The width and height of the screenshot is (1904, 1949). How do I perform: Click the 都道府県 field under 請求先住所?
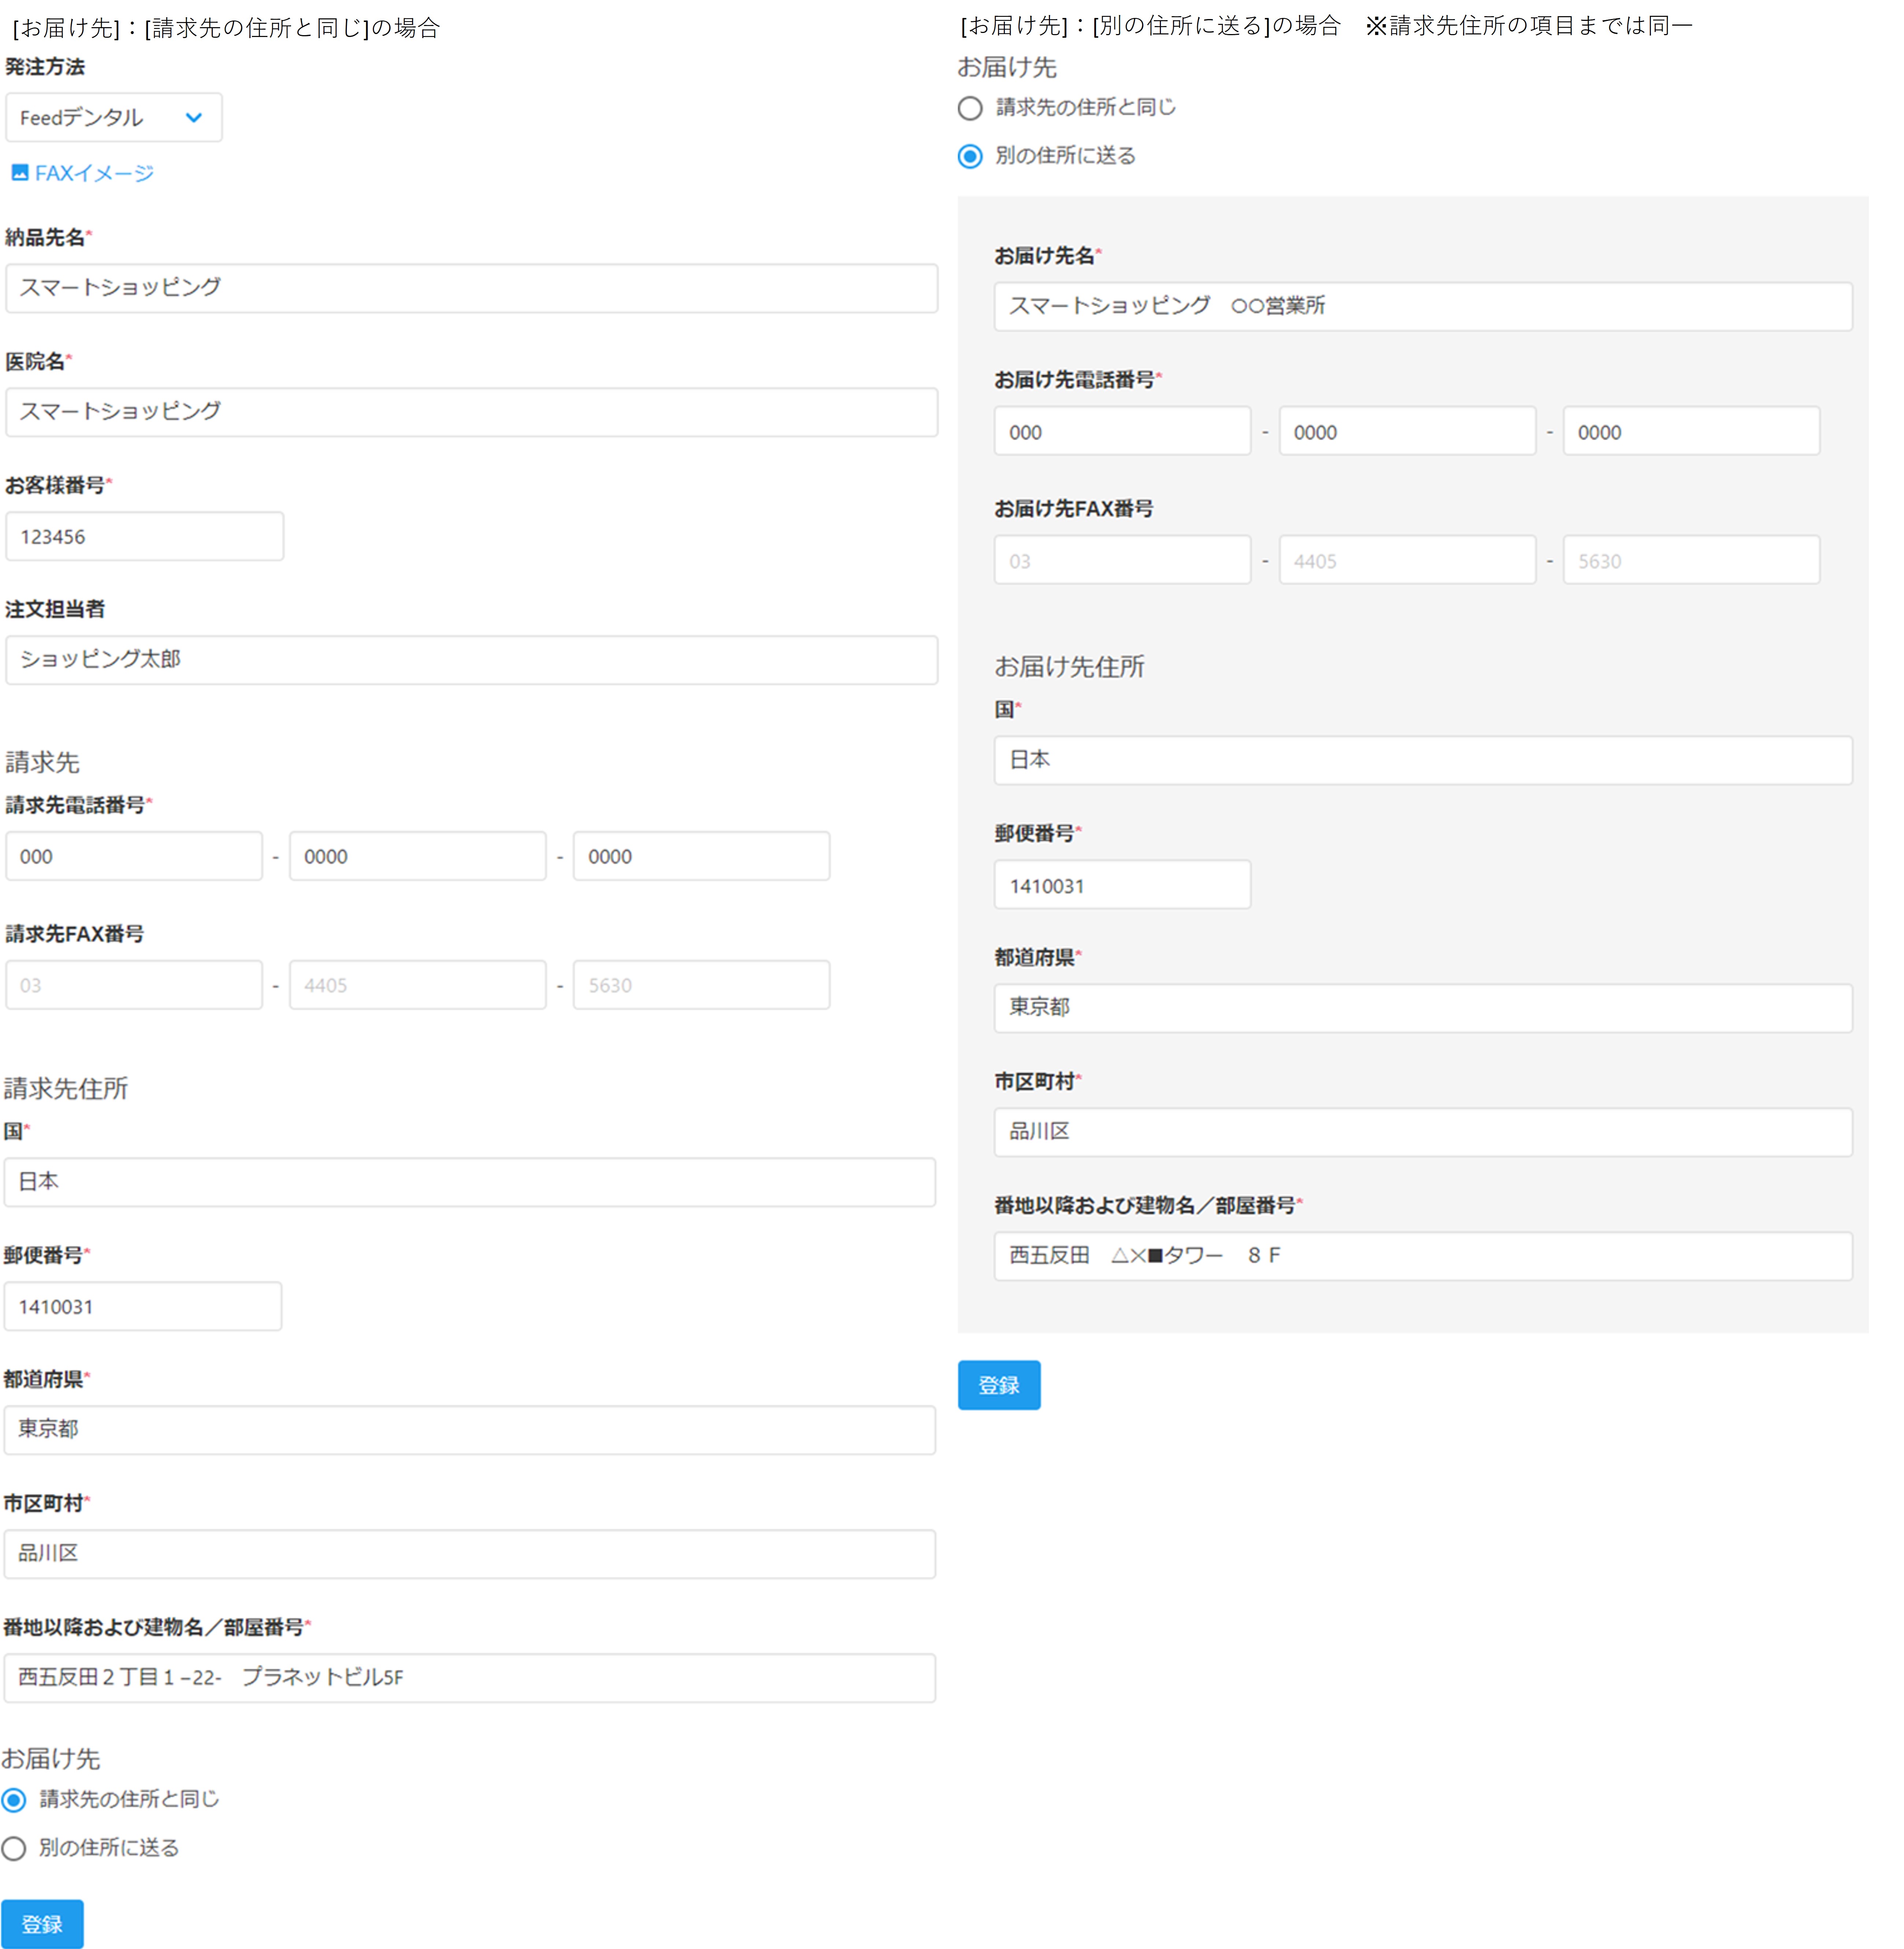tap(469, 1430)
